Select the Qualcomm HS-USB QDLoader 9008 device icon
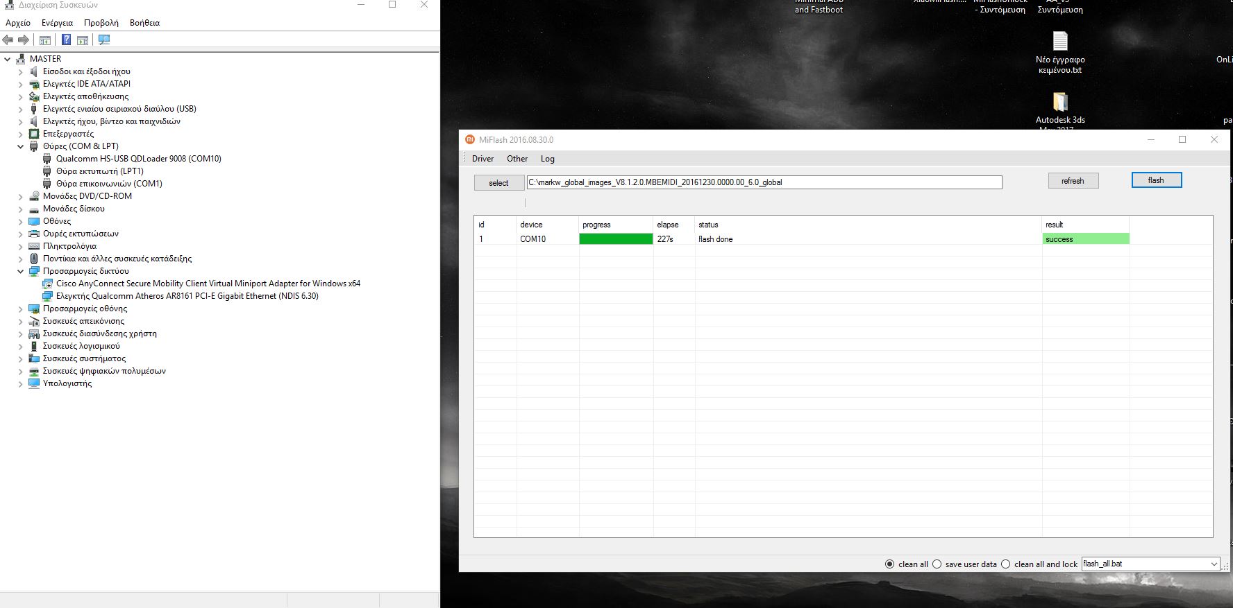 (47, 159)
